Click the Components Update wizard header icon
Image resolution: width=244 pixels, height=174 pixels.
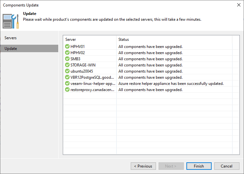[11, 21]
